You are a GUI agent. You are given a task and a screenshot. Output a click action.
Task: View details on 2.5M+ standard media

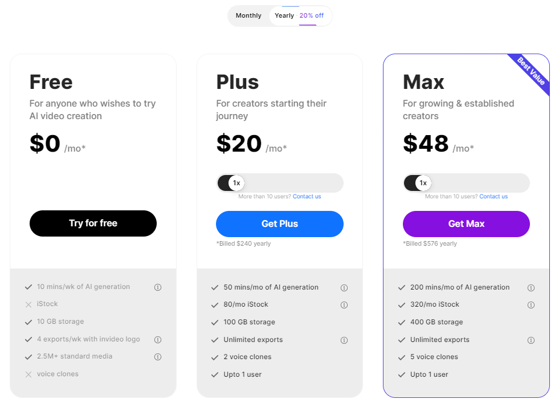[x=158, y=357]
